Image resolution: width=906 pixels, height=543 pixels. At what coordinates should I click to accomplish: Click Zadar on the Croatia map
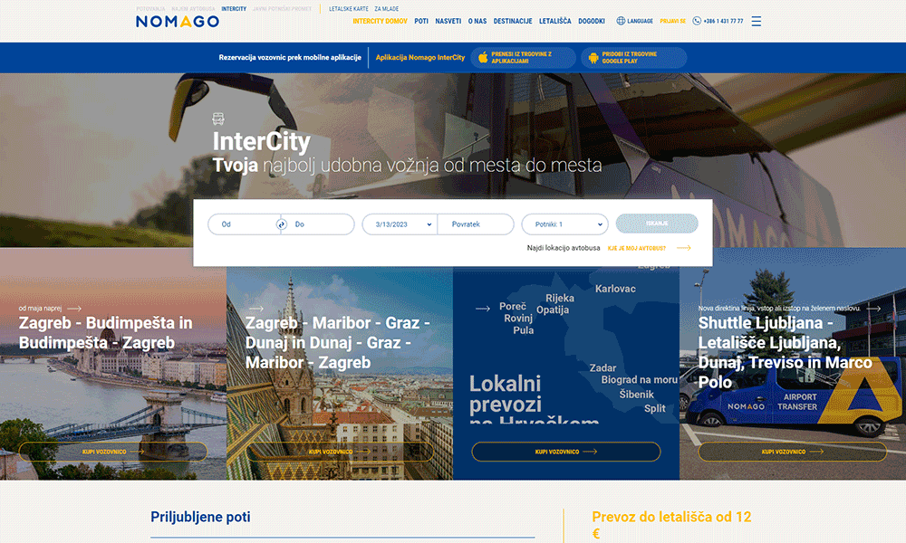[x=602, y=368]
